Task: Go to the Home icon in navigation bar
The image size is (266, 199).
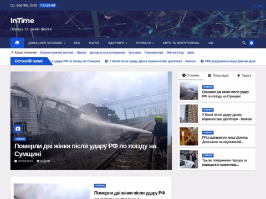Action: point(17,43)
